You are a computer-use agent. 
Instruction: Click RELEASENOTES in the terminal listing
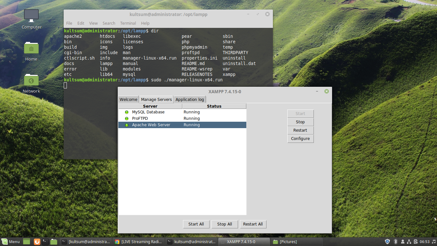coord(197,74)
